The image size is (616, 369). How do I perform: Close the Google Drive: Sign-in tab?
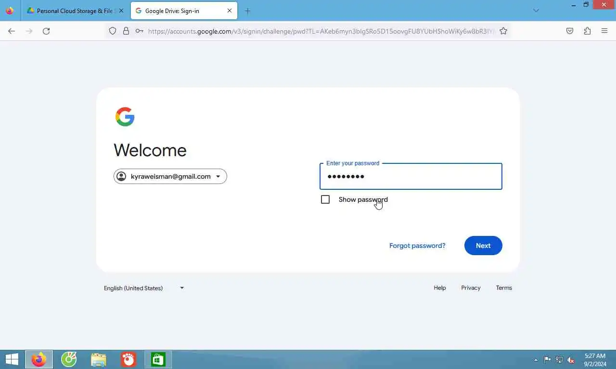point(230,11)
